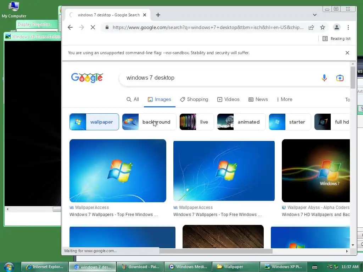Open the Wallpaper Abyss black Windows 7 image

(x=316, y=171)
